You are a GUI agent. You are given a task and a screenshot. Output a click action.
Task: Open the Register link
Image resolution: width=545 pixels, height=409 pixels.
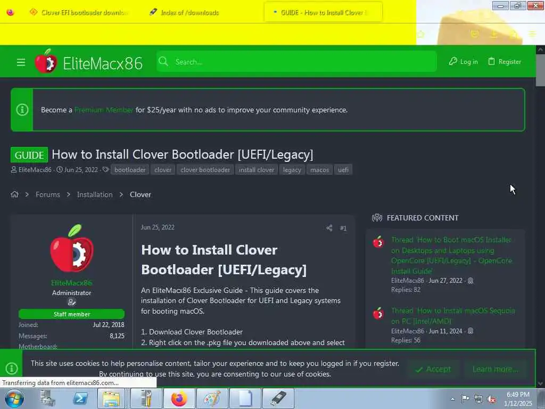tap(505, 62)
